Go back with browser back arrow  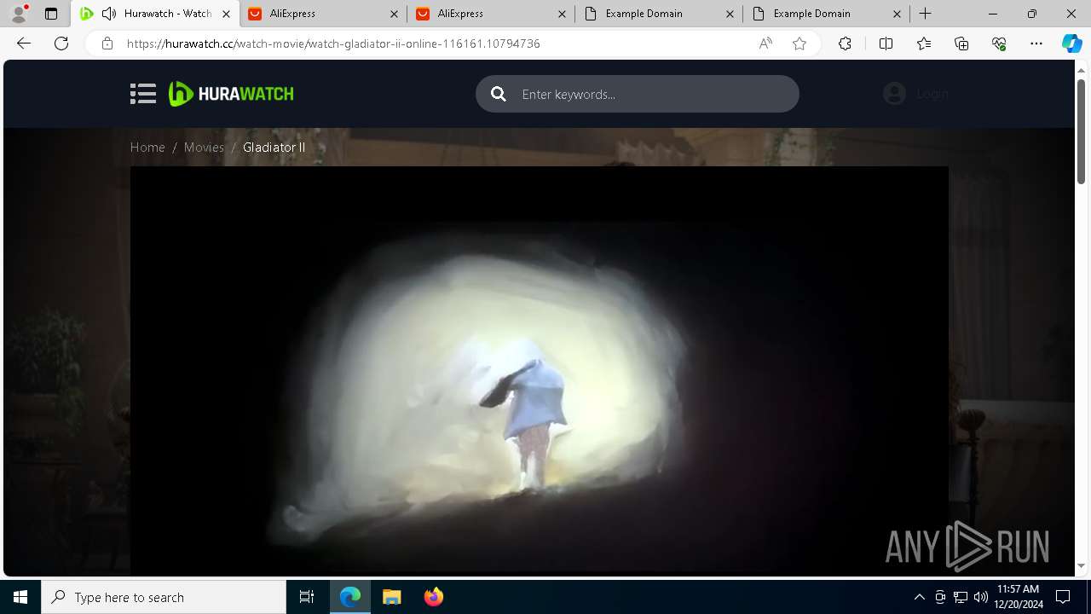pos(24,43)
